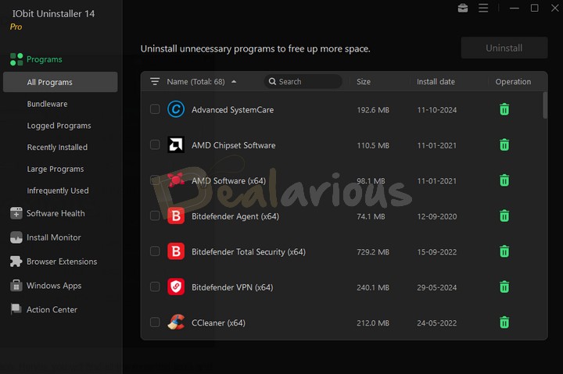Viewport: 563px width, 374px height.
Task: Check the CCleaner (x64) checkbox
Action: click(x=155, y=322)
